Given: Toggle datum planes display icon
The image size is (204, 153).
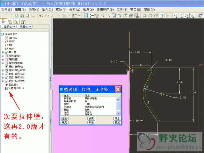Looking at the screenshot, I should (x=175, y=16).
